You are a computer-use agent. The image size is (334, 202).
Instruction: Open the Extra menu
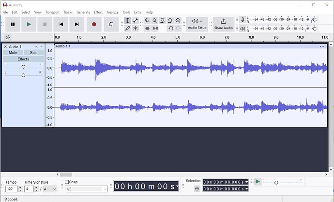tap(137, 12)
